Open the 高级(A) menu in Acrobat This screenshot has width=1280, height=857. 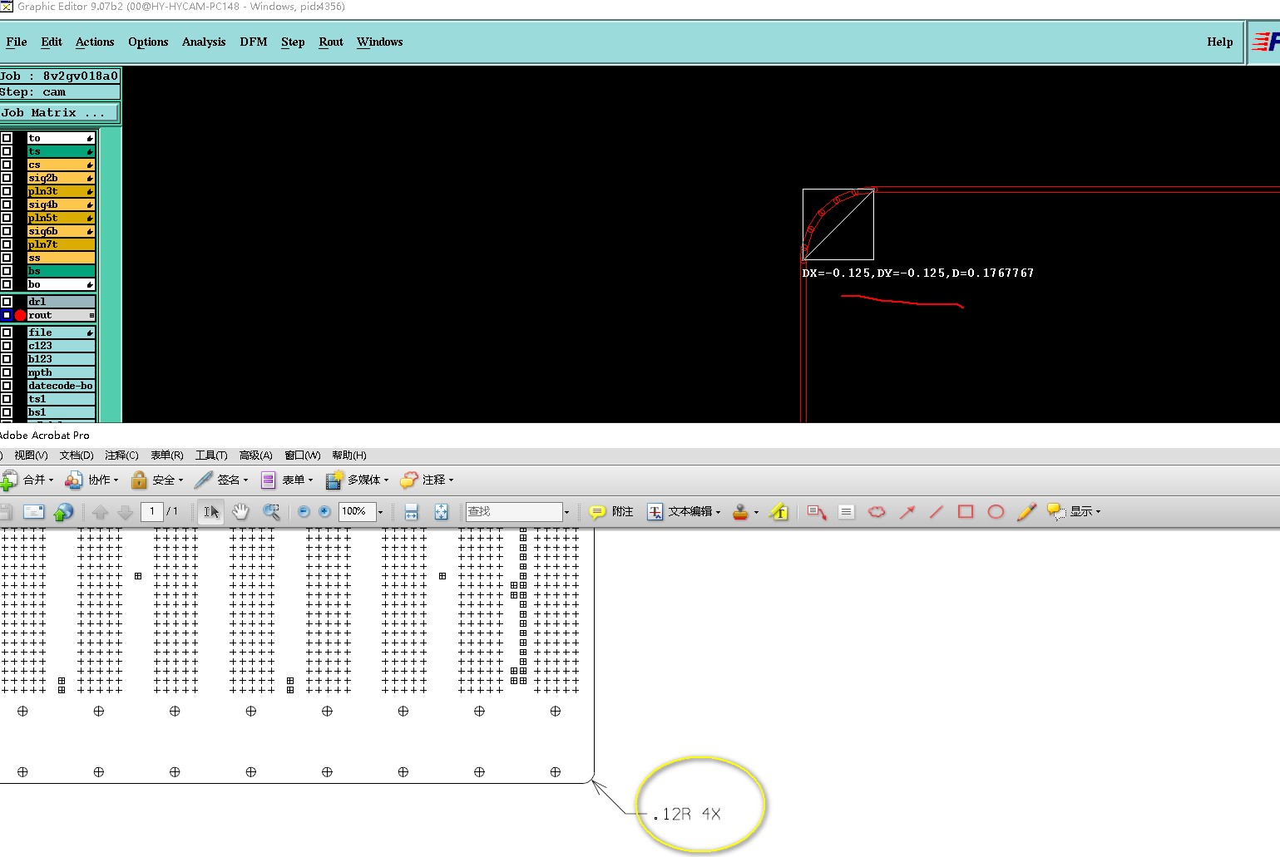[x=256, y=456]
